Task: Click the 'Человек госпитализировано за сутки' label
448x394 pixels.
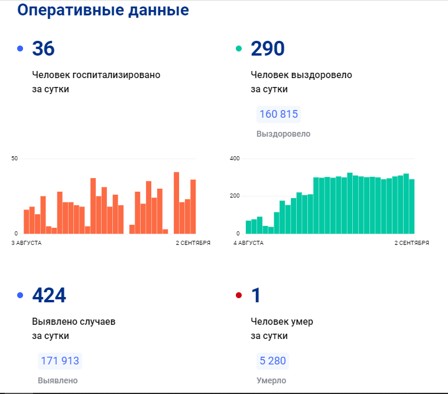Action: tap(96, 82)
